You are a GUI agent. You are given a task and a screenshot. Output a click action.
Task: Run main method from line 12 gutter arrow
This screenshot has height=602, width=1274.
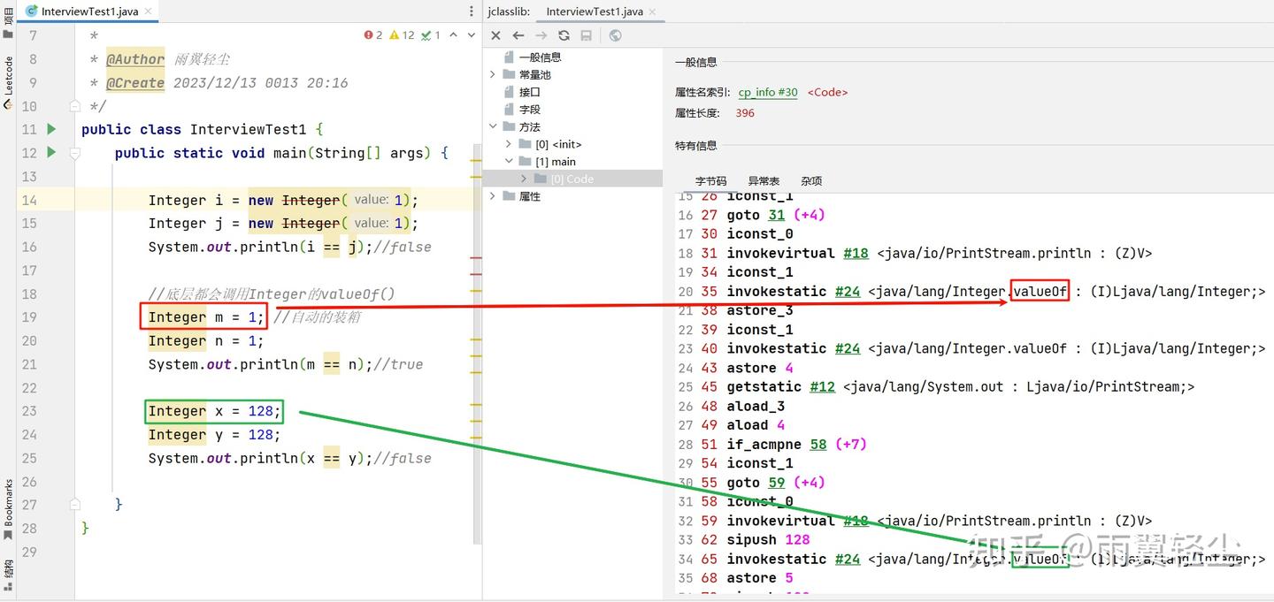(51, 152)
